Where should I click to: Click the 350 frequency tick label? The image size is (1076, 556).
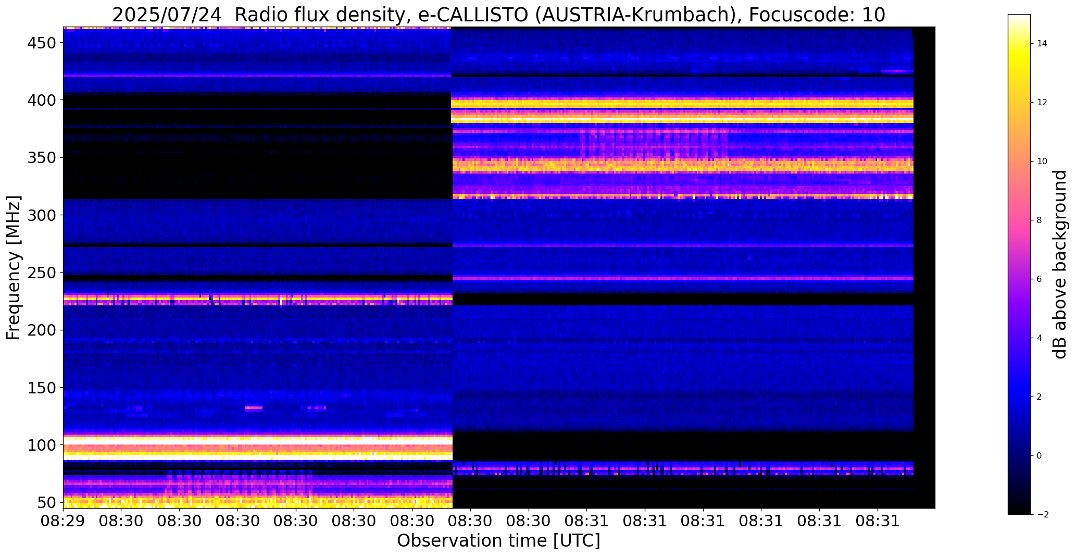click(x=43, y=157)
